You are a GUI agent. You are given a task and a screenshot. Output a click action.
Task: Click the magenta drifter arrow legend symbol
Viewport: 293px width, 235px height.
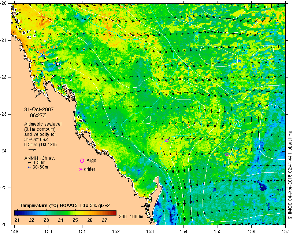pyautogui.click(x=81, y=169)
